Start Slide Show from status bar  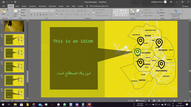coord(164,101)
